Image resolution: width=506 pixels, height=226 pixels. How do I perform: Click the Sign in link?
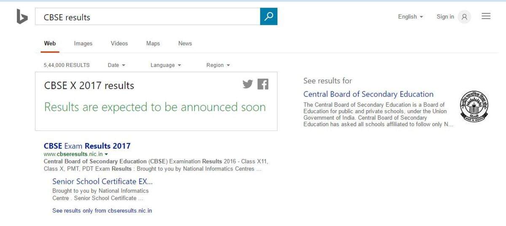pyautogui.click(x=445, y=17)
